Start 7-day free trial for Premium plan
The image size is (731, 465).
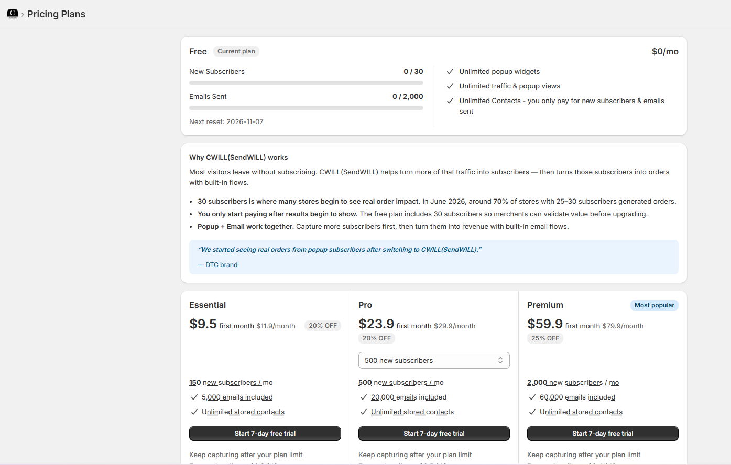coord(603,434)
